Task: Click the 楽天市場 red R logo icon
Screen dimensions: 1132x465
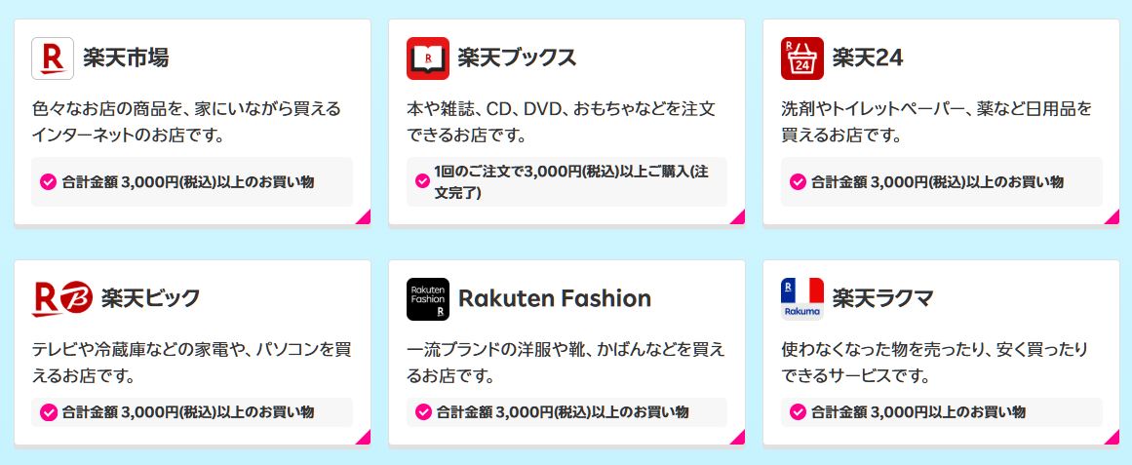Action: point(53,58)
